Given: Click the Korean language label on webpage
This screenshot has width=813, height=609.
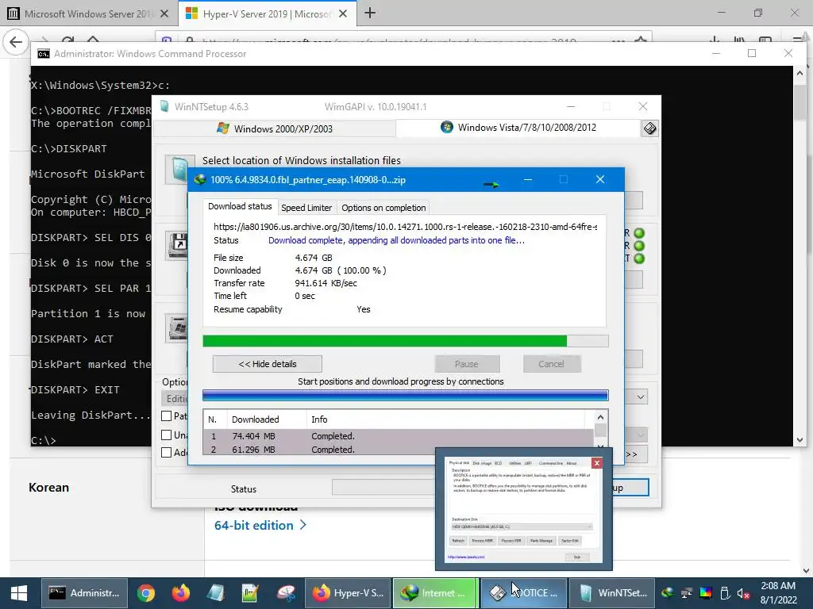Looking at the screenshot, I should [48, 488].
